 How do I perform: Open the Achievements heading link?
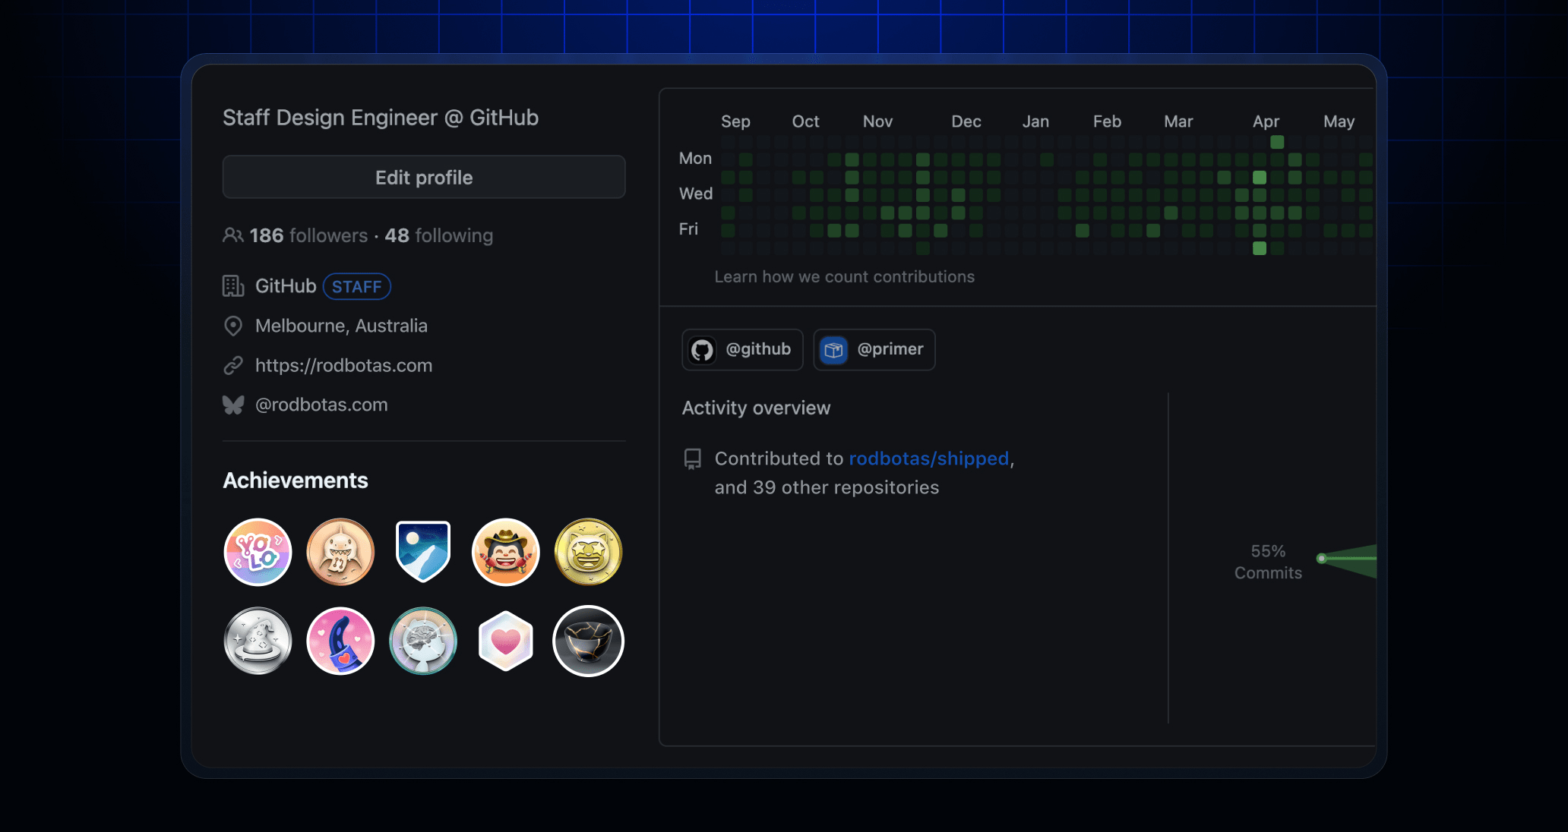pos(296,481)
